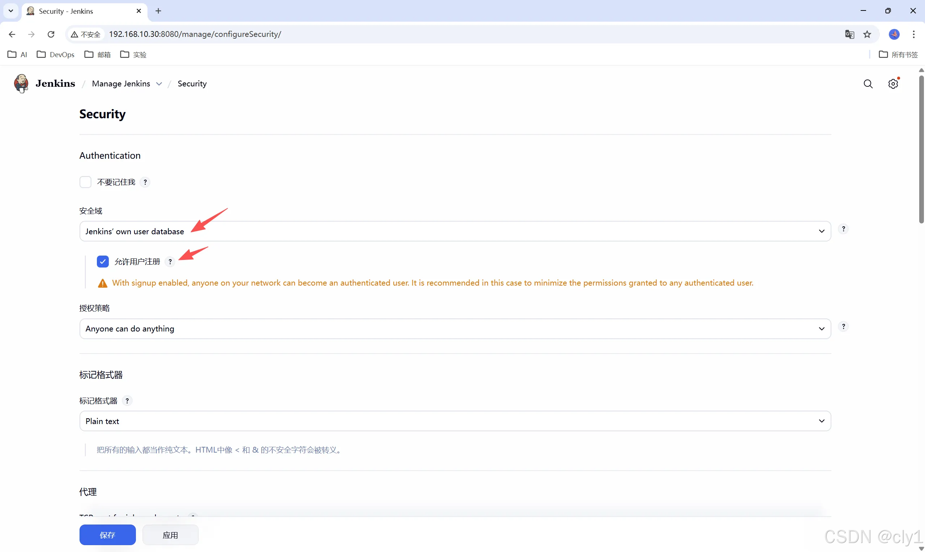The image size is (925, 552).
Task: Show help for 允许用户注册
Action: click(170, 261)
